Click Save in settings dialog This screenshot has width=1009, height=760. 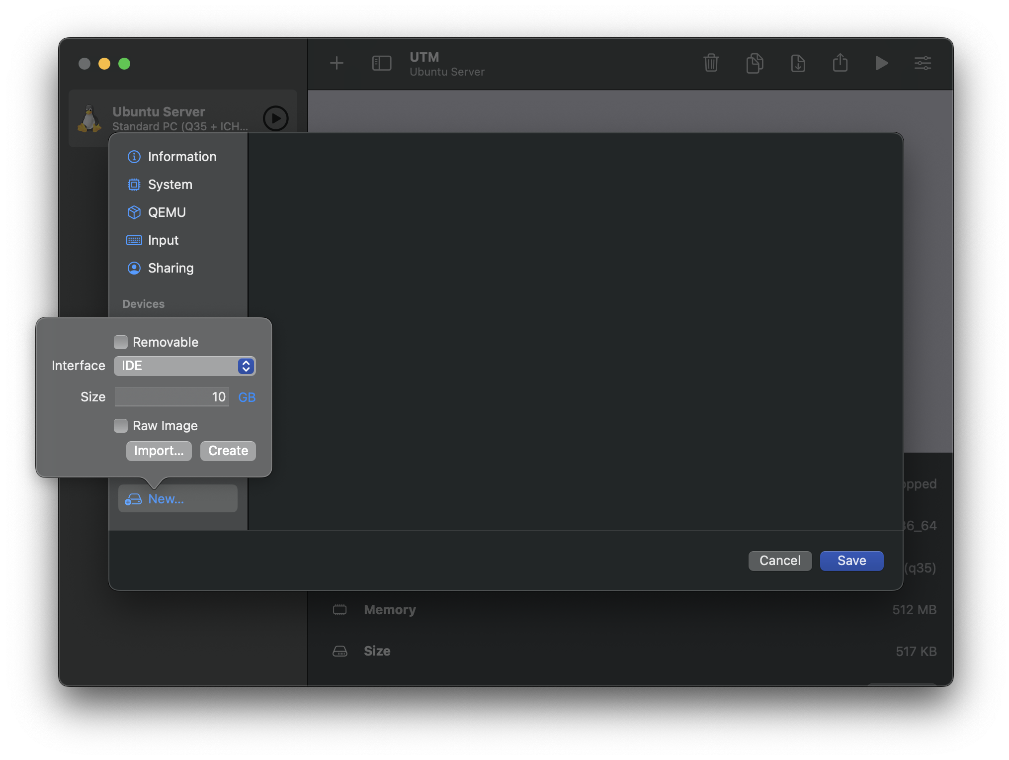tap(851, 561)
